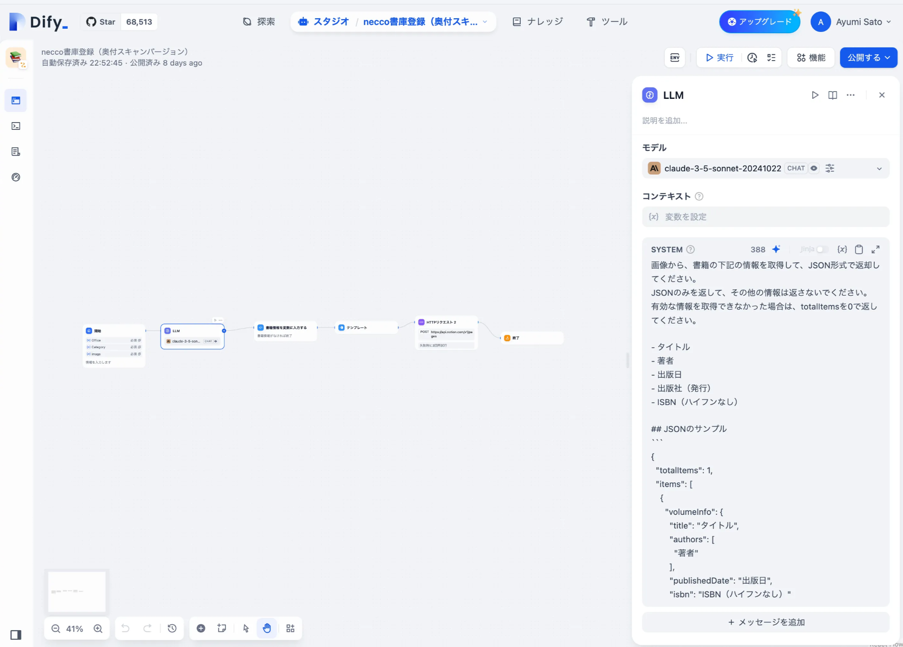Click the redo arrow
This screenshot has height=647, width=903.
tap(148, 629)
